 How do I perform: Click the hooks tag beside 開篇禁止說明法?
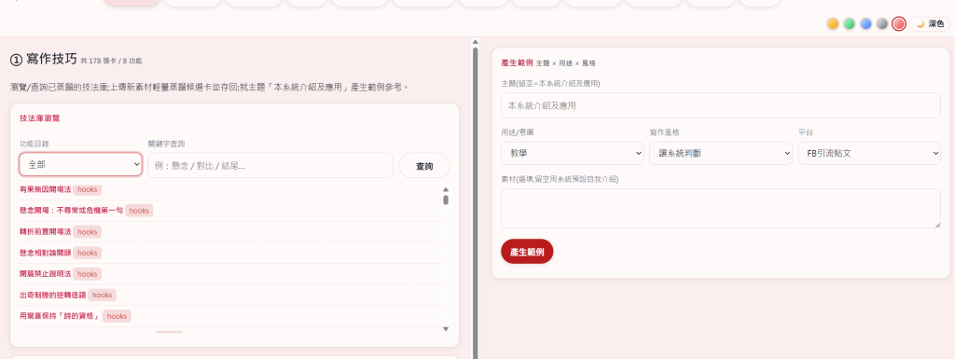(x=87, y=274)
